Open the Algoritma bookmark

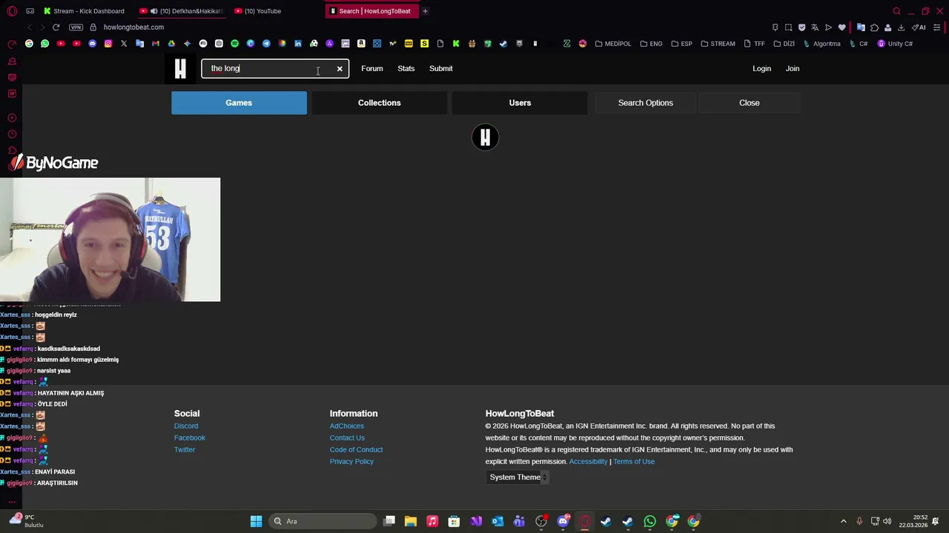coord(822,44)
